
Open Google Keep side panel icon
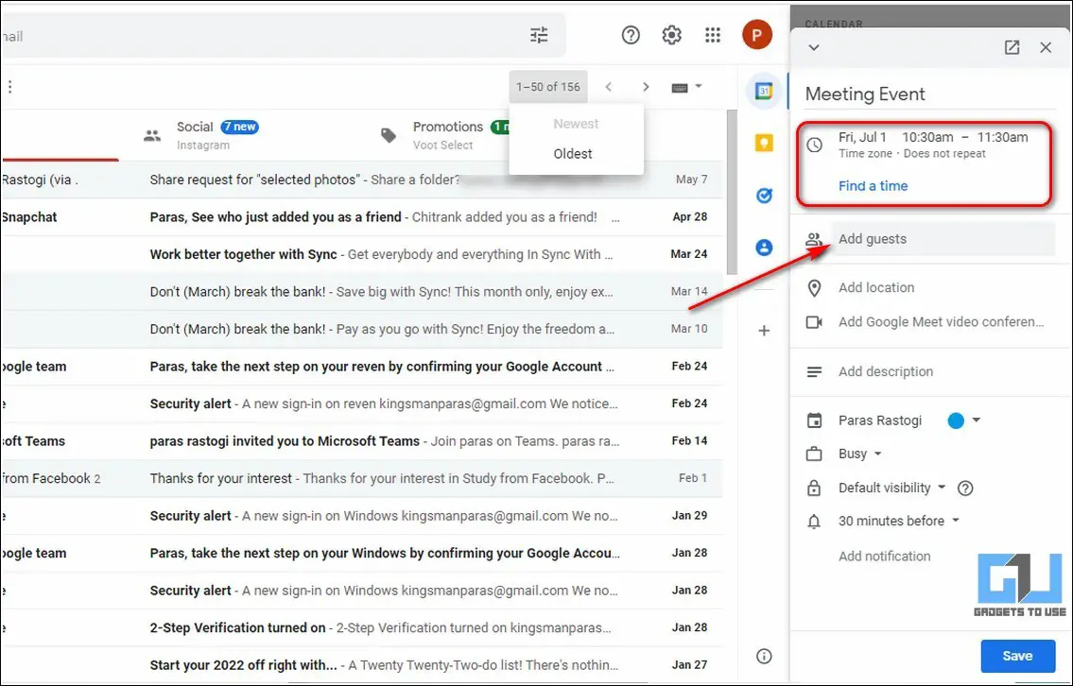[x=764, y=143]
